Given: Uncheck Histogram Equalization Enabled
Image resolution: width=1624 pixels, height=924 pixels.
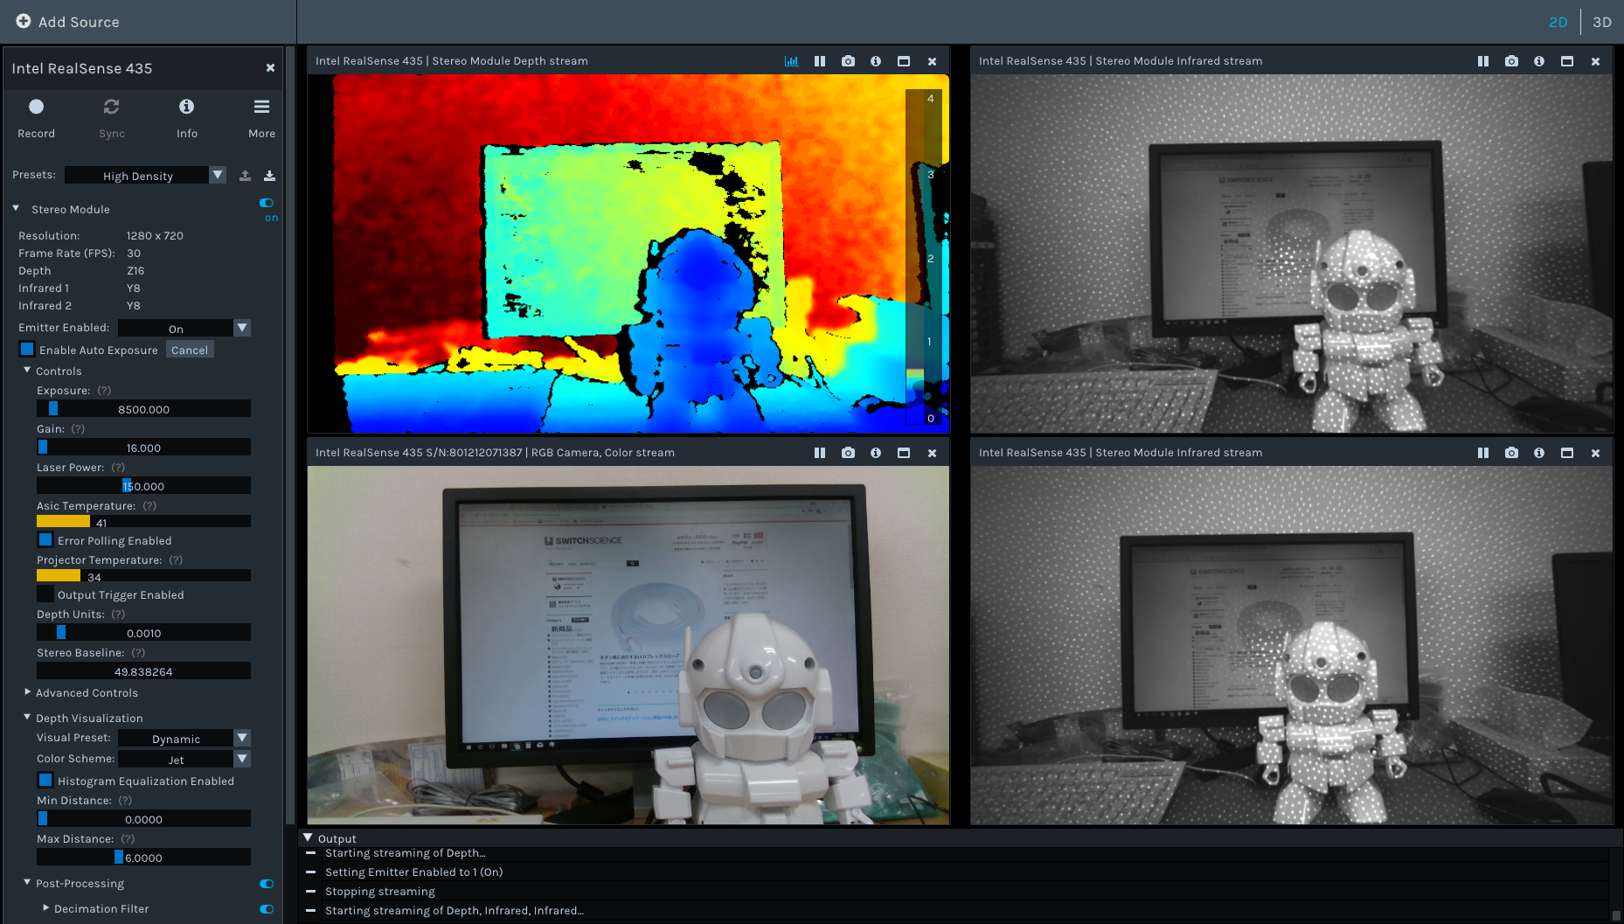Looking at the screenshot, I should (45, 780).
